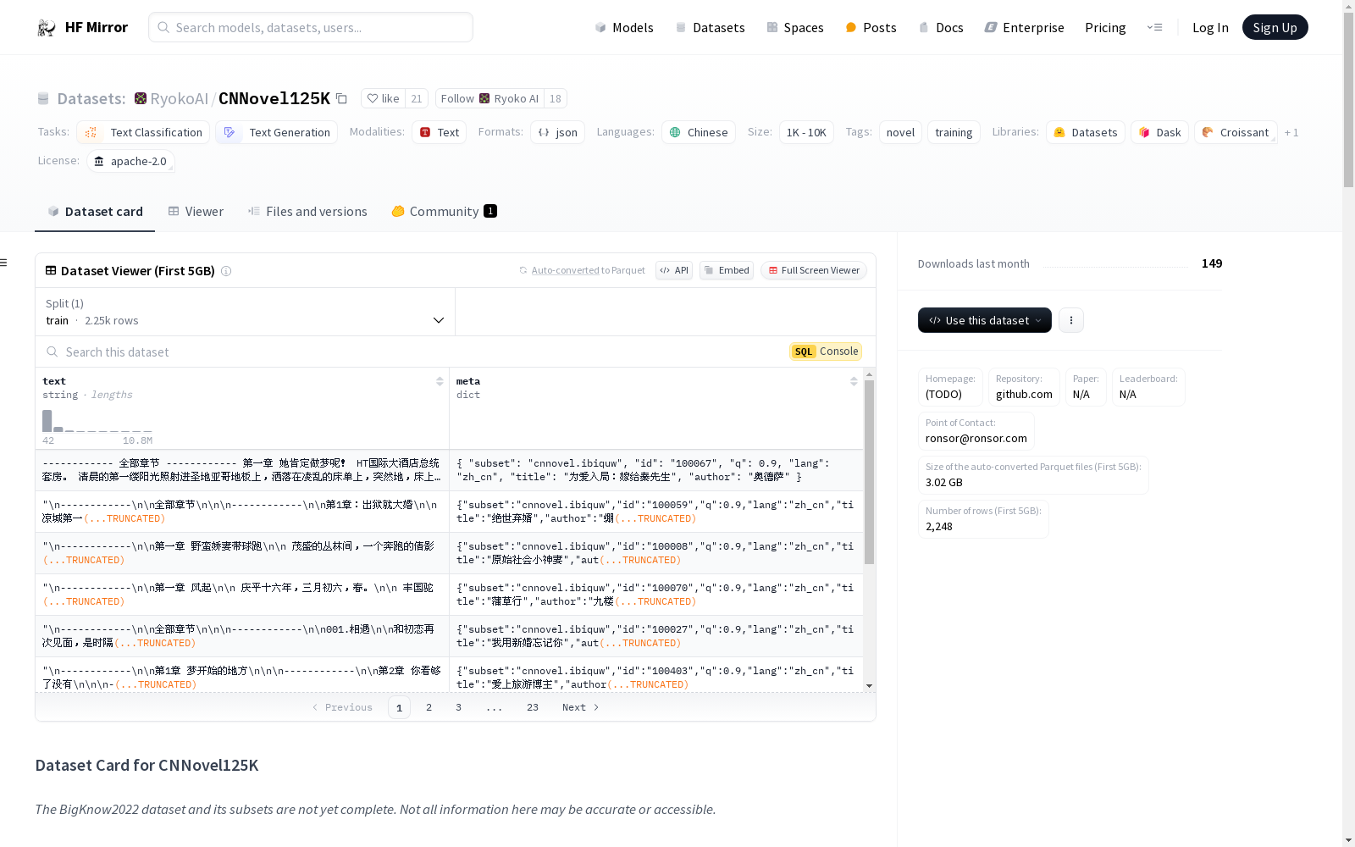This screenshot has width=1355, height=847.
Task: Click the training tag
Action: [954, 132]
